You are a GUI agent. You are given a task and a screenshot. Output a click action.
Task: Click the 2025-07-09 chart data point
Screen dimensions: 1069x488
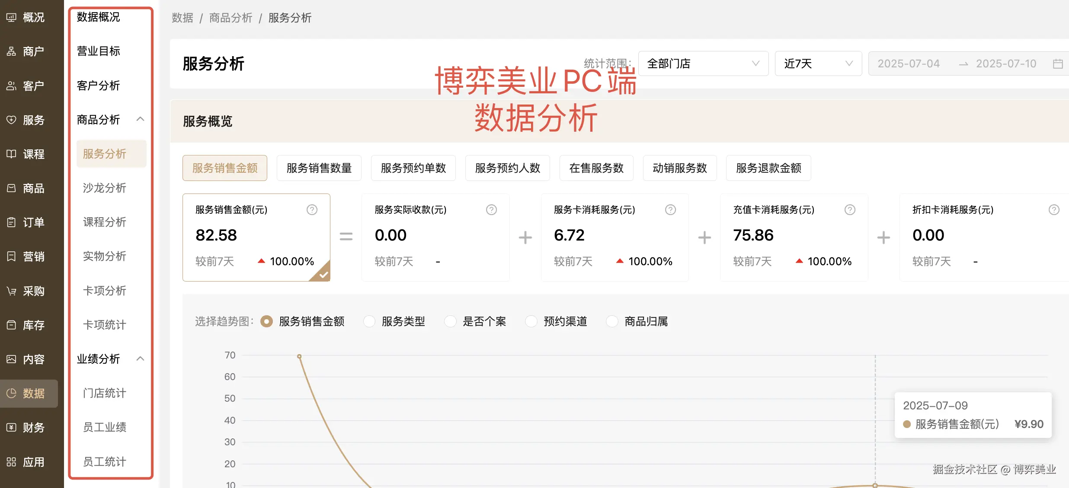875,485
